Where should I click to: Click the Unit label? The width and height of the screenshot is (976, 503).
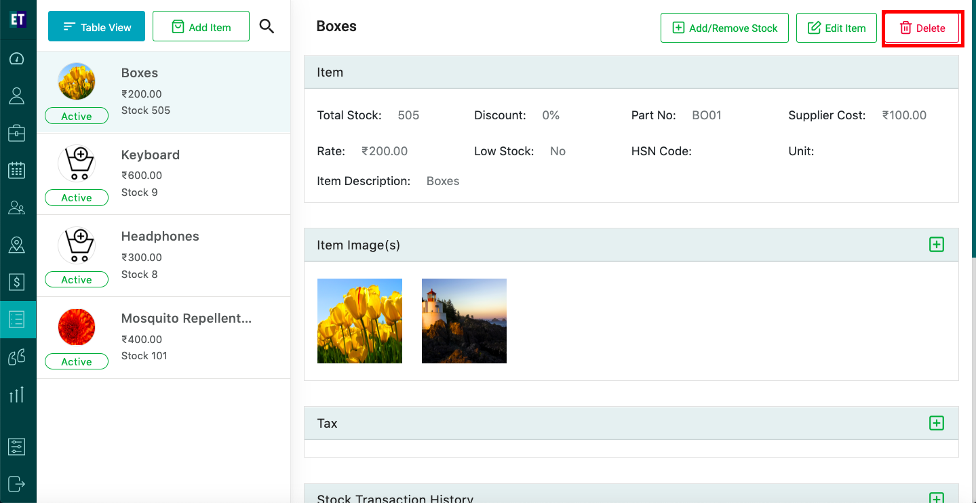click(801, 151)
